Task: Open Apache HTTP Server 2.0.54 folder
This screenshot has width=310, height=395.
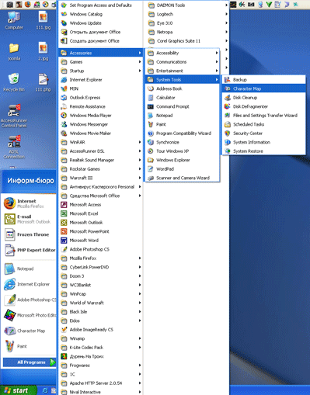Action: (101, 383)
